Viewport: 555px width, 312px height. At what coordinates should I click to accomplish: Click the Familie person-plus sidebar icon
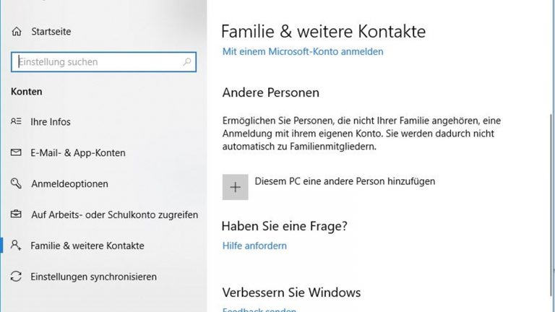pyautogui.click(x=17, y=246)
